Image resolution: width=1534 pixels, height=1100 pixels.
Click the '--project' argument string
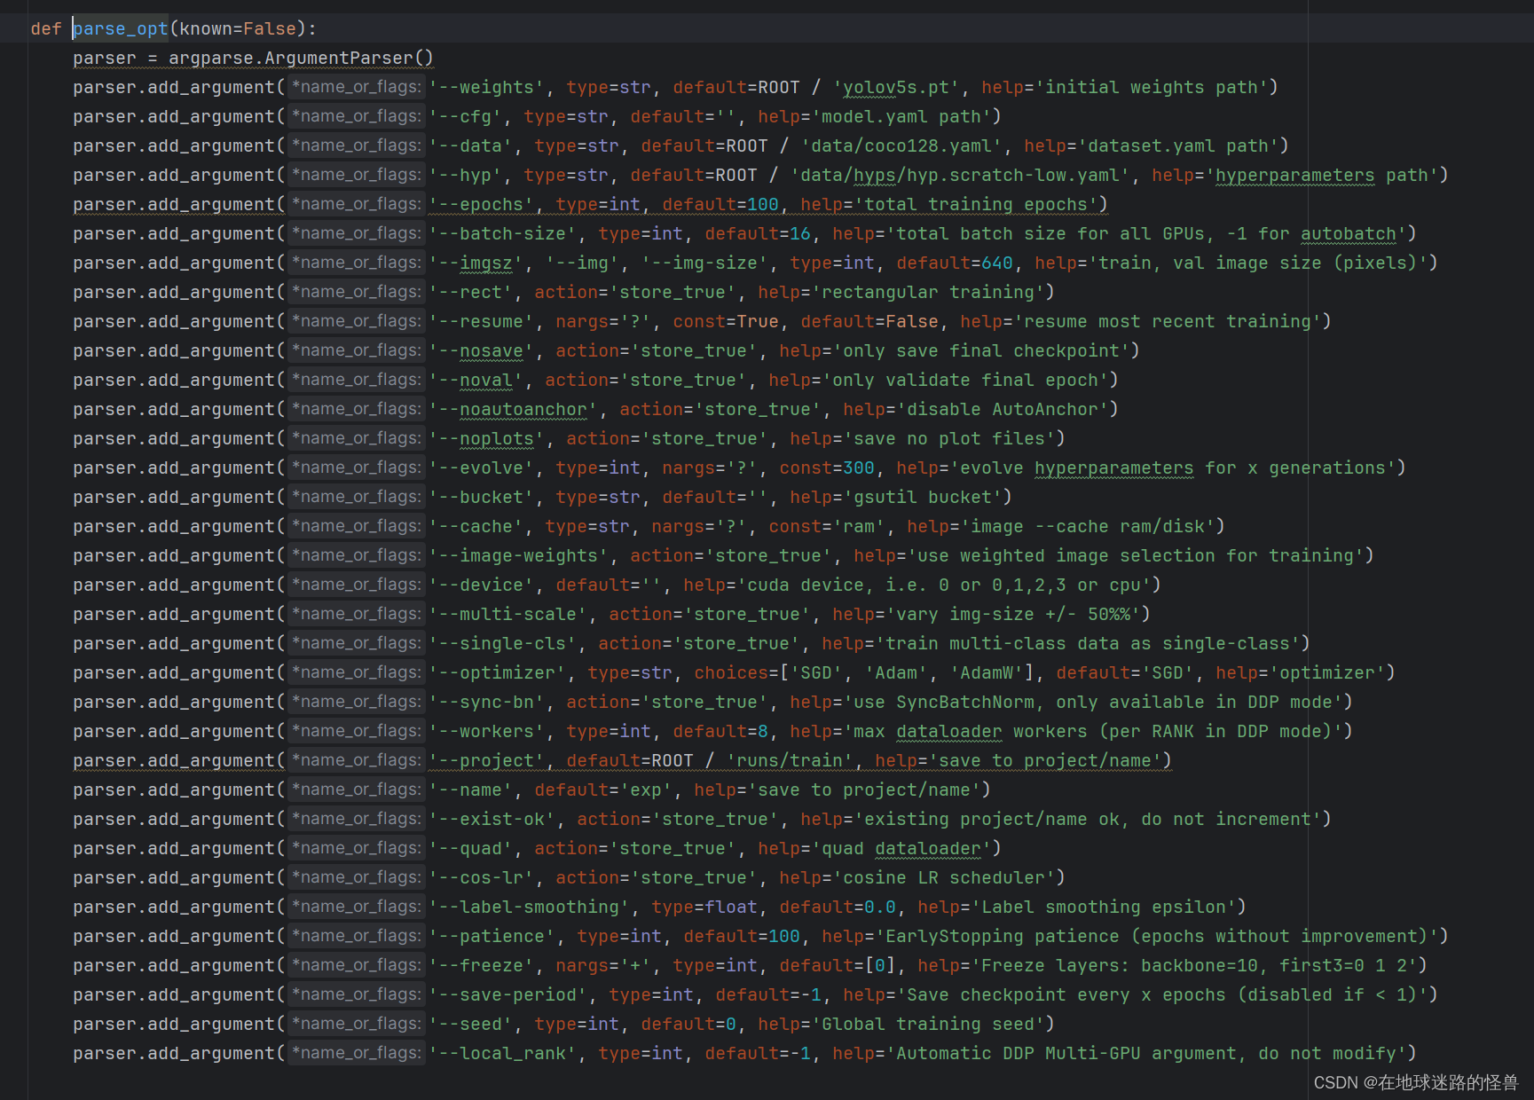pyautogui.click(x=487, y=760)
